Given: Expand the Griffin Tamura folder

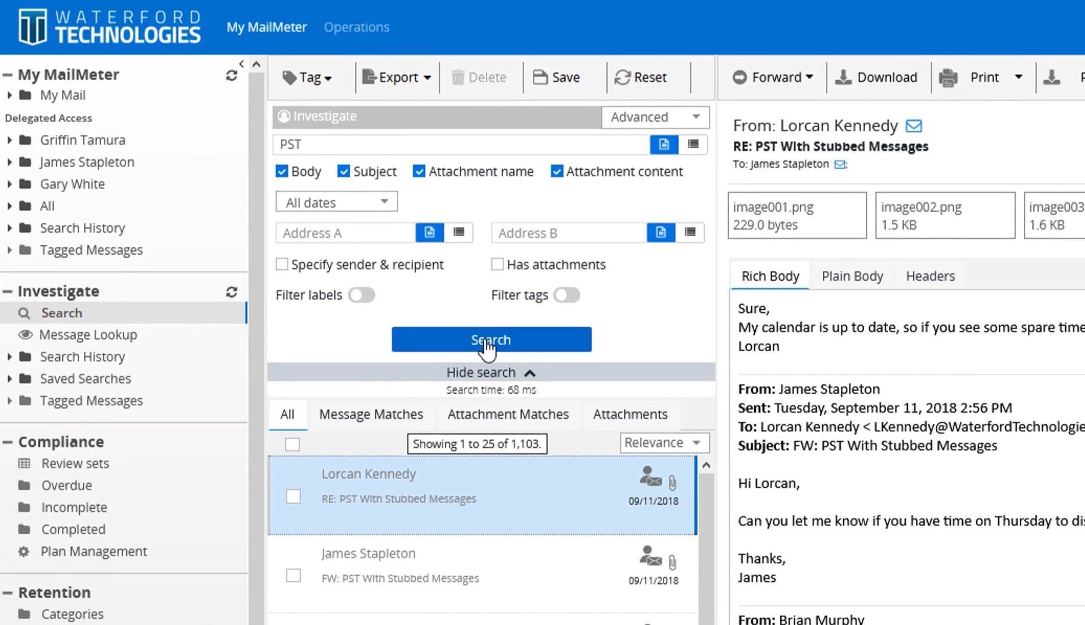Looking at the screenshot, I should [x=9, y=140].
